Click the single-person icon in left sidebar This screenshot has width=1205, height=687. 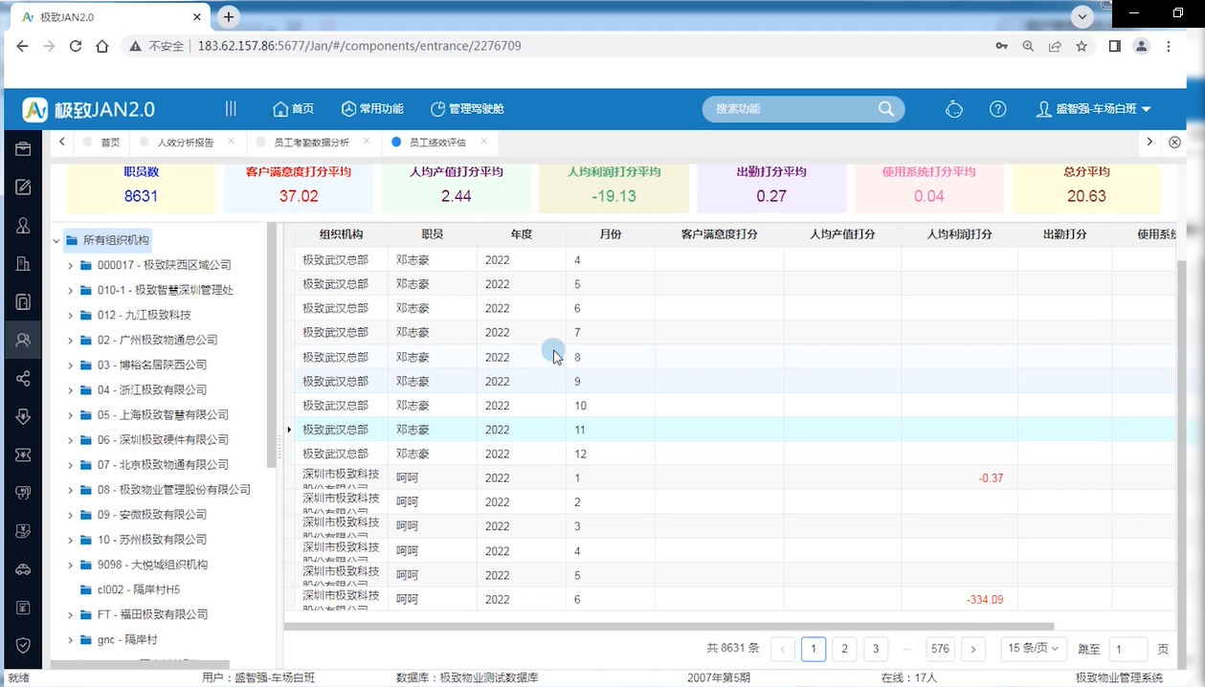pyautogui.click(x=23, y=226)
